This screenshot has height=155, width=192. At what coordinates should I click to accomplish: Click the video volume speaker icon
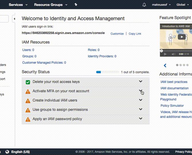[x=173, y=54]
